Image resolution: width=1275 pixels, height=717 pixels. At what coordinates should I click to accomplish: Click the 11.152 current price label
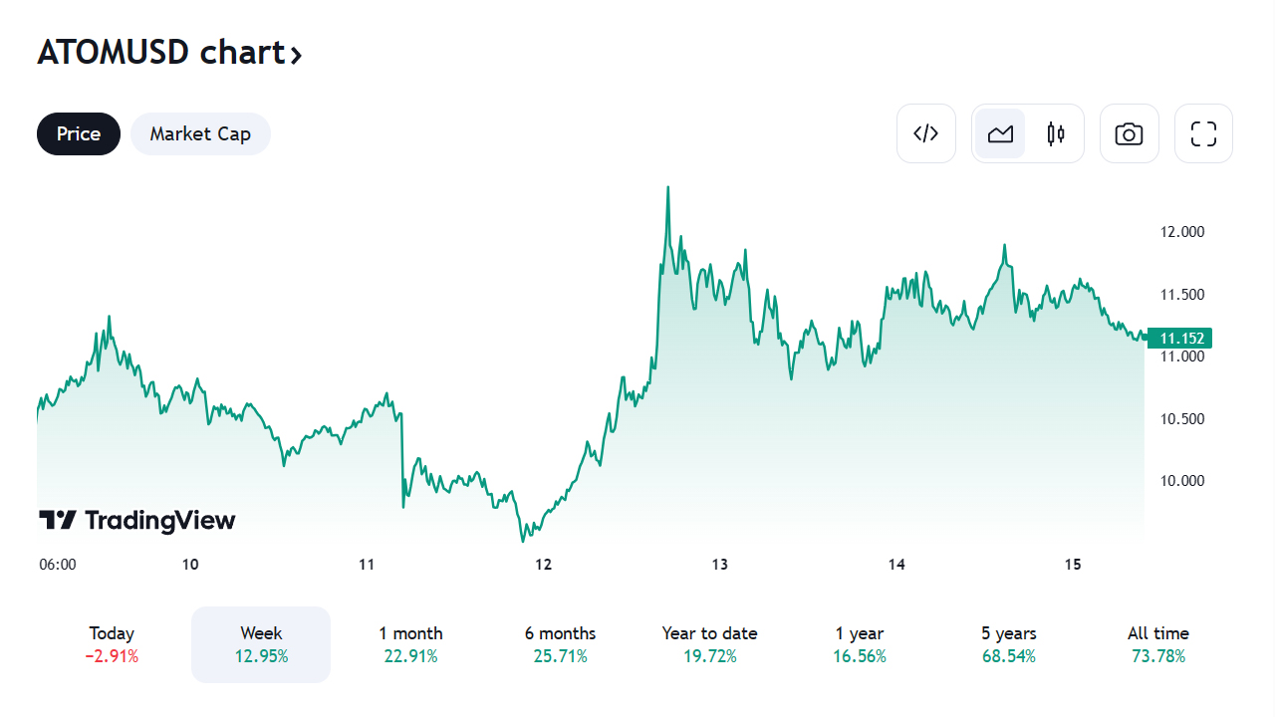[x=1179, y=339]
